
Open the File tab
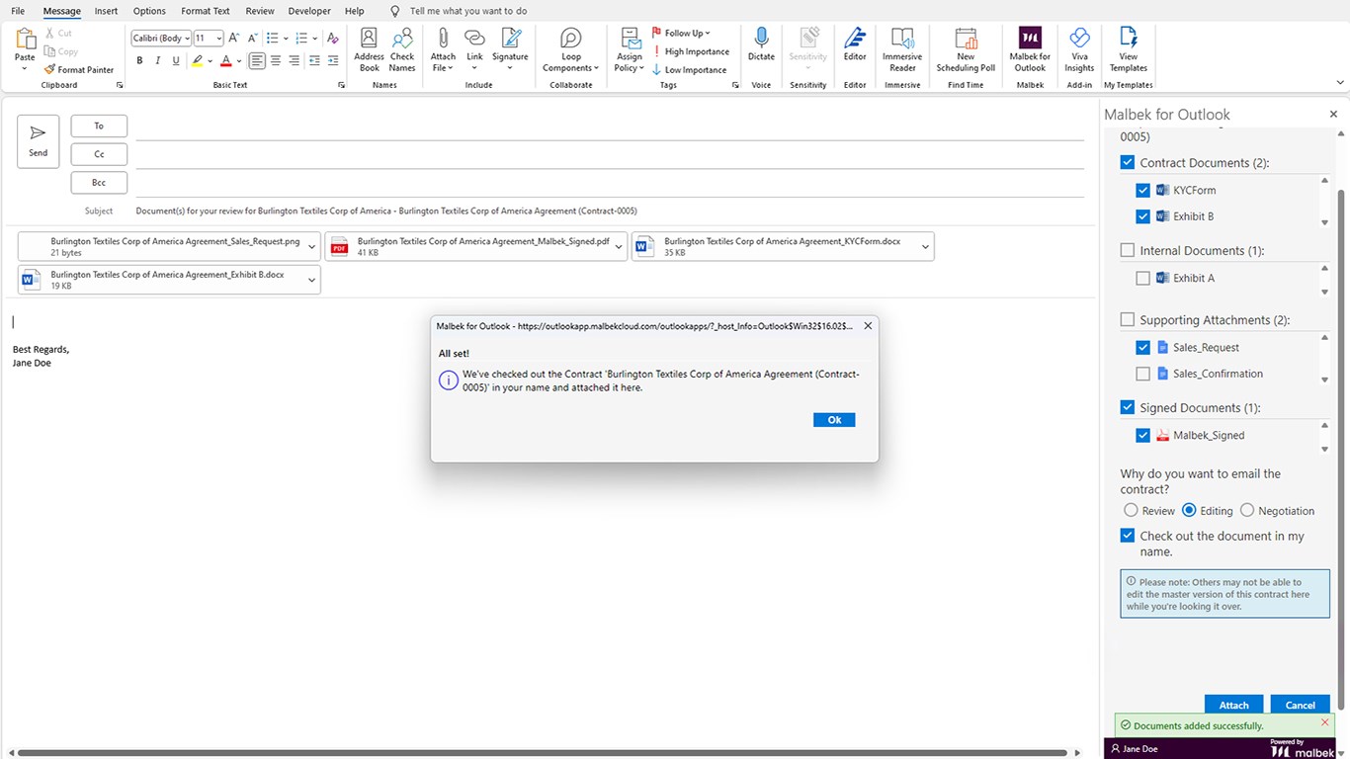click(18, 11)
